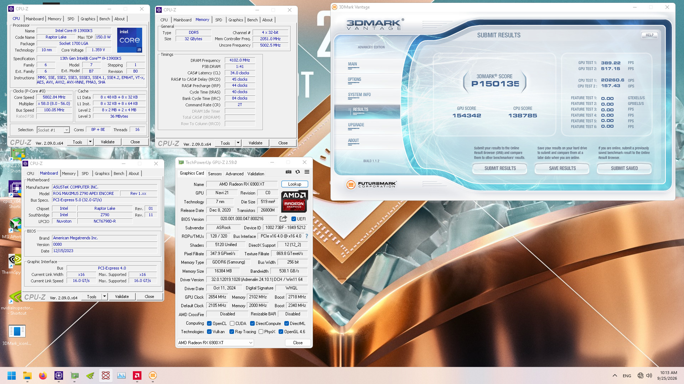The image size is (684, 384).
Task: Switch to the Sensors tab in GPU-Z
Action: [215, 174]
